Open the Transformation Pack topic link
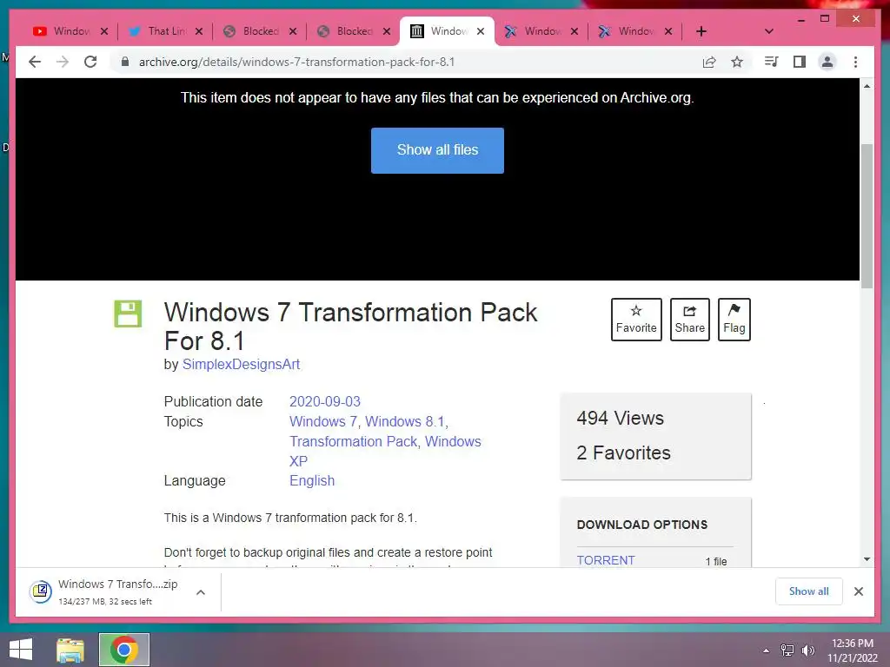890x667 pixels. pos(353,441)
